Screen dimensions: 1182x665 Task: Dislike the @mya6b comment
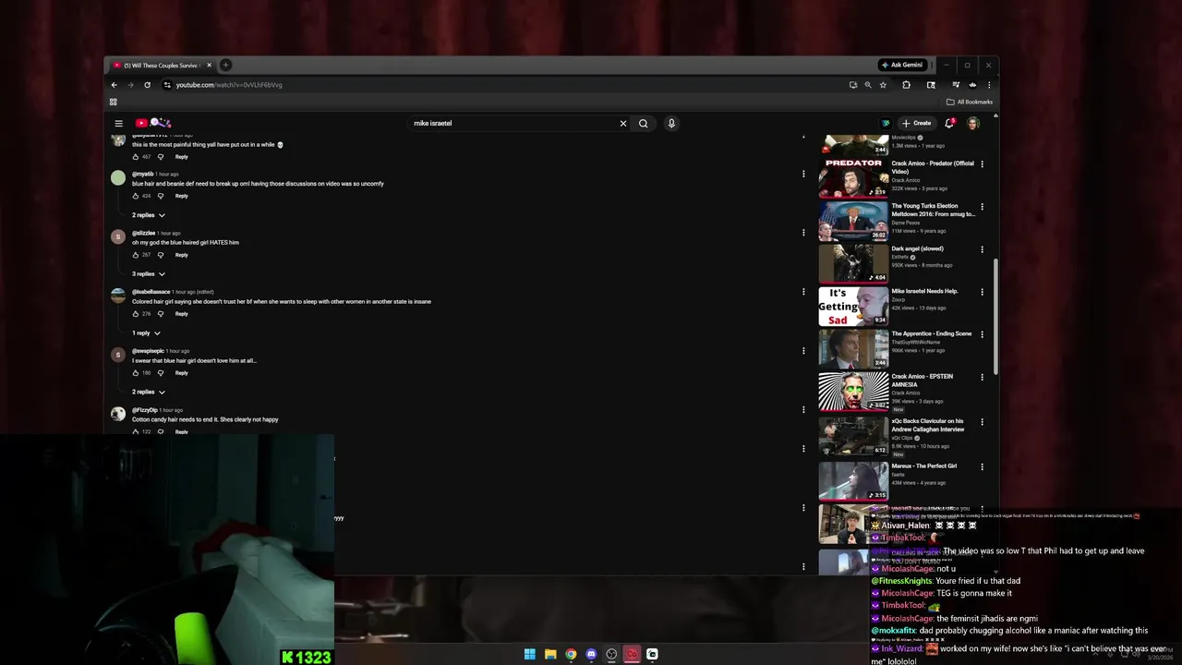pos(161,196)
